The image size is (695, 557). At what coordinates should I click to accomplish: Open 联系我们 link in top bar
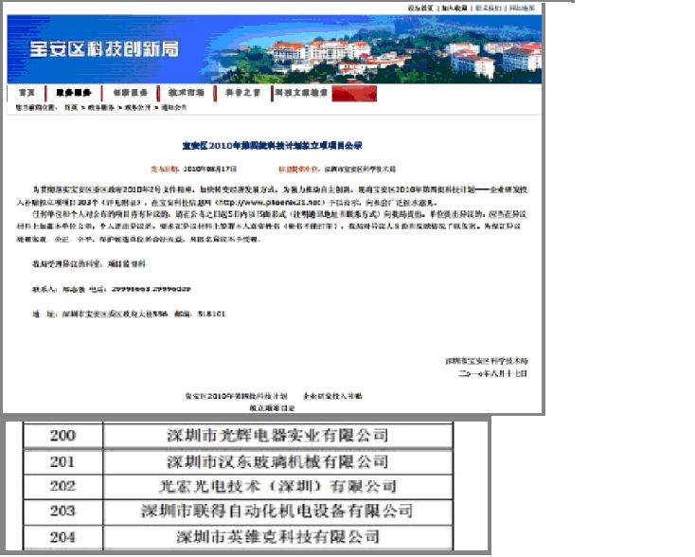(489, 8)
